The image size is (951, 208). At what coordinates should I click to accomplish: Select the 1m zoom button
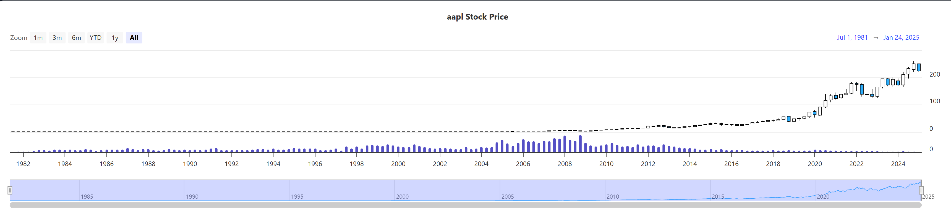click(38, 37)
